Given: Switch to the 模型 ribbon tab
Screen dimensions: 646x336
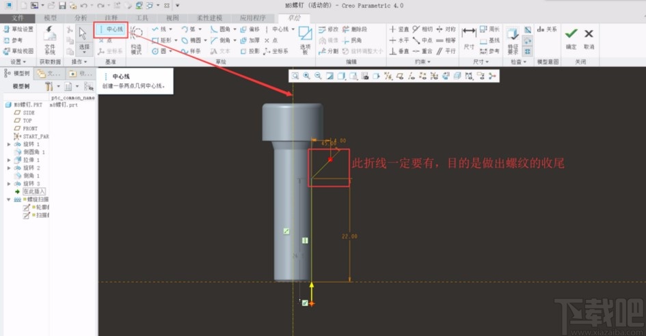Looking at the screenshot, I should coord(51,18).
